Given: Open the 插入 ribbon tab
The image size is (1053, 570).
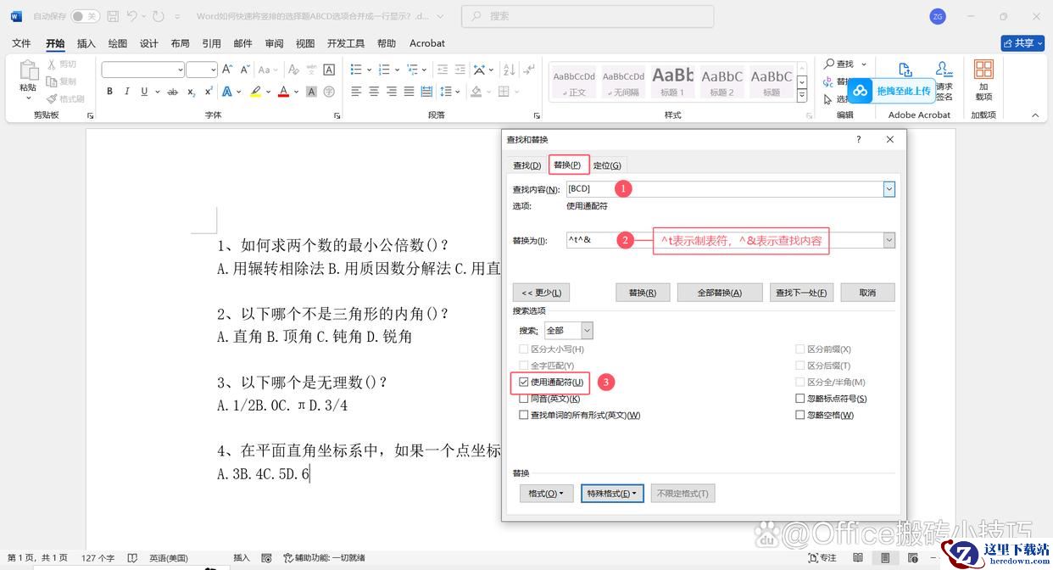Looking at the screenshot, I should 86,43.
